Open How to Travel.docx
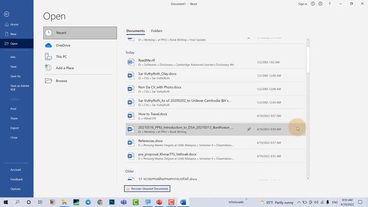The width and height of the screenshot is (368, 207). click(x=216, y=116)
